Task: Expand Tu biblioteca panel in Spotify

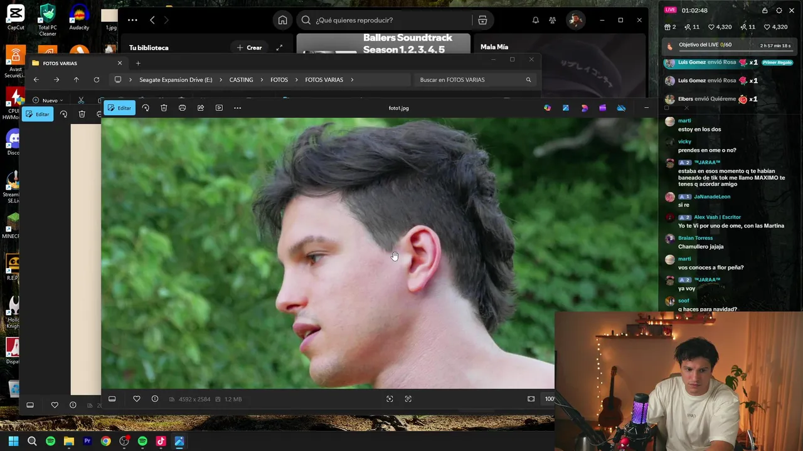Action: tap(279, 48)
